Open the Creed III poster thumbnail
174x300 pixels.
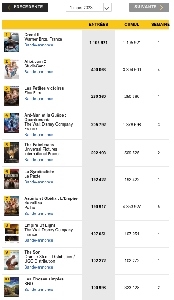point(12,42)
